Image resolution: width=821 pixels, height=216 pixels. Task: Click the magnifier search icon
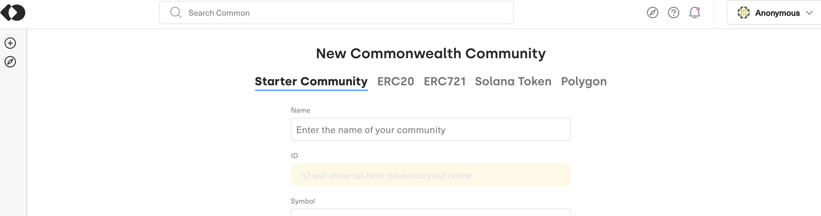[176, 13]
